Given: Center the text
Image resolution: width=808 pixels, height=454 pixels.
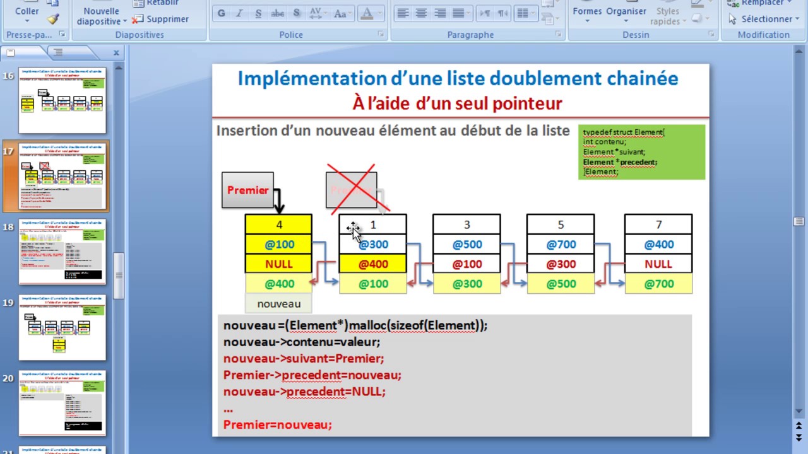Looking at the screenshot, I should [x=421, y=13].
